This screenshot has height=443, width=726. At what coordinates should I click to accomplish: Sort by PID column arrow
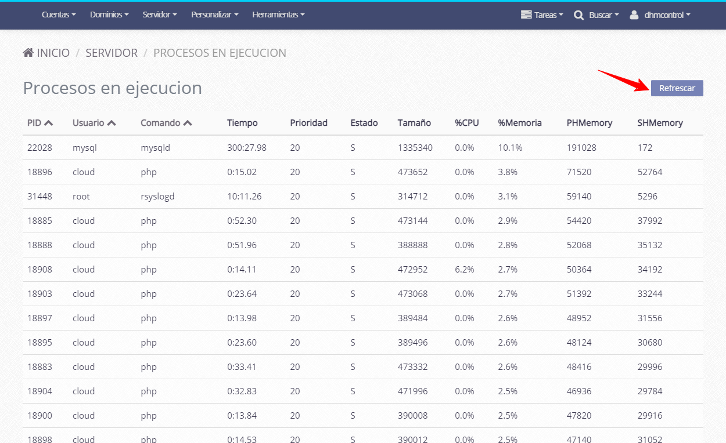click(48, 123)
